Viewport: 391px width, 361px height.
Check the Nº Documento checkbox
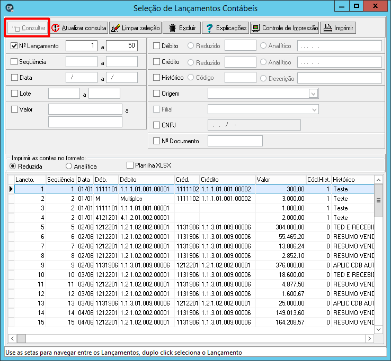click(156, 141)
